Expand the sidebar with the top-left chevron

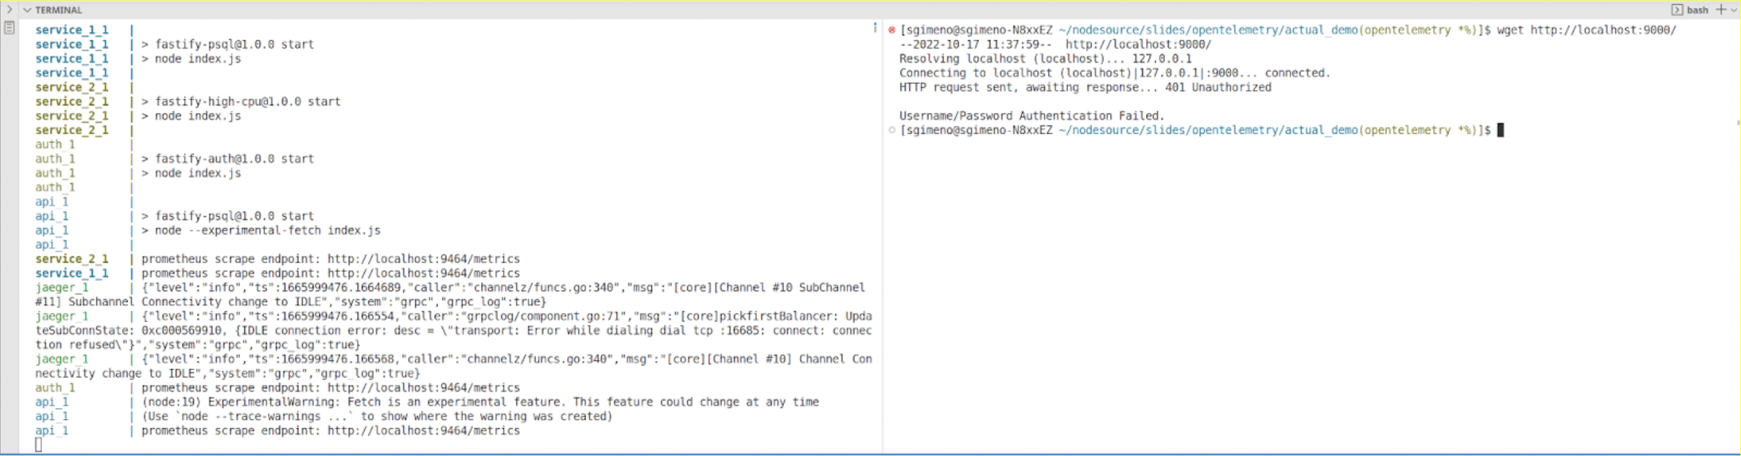point(9,10)
